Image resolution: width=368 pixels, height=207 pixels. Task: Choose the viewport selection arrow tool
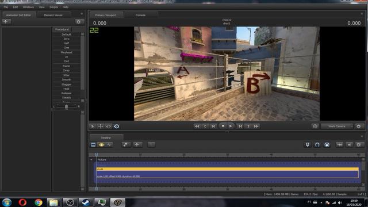[x=93, y=126]
